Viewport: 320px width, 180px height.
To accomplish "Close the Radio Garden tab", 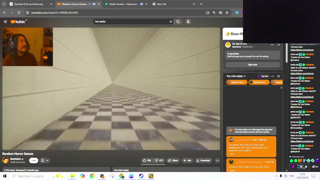I will click(146, 4).
